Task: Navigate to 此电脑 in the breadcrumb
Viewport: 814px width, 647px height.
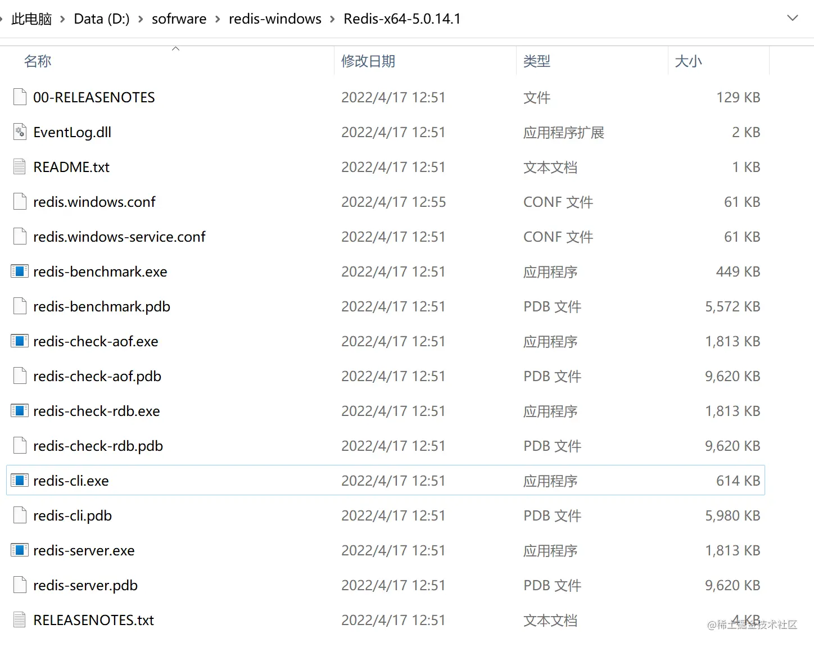Action: click(31, 19)
